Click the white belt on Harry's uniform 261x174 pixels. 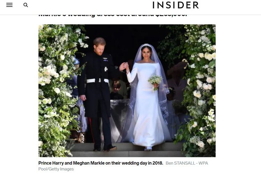[x=97, y=81]
